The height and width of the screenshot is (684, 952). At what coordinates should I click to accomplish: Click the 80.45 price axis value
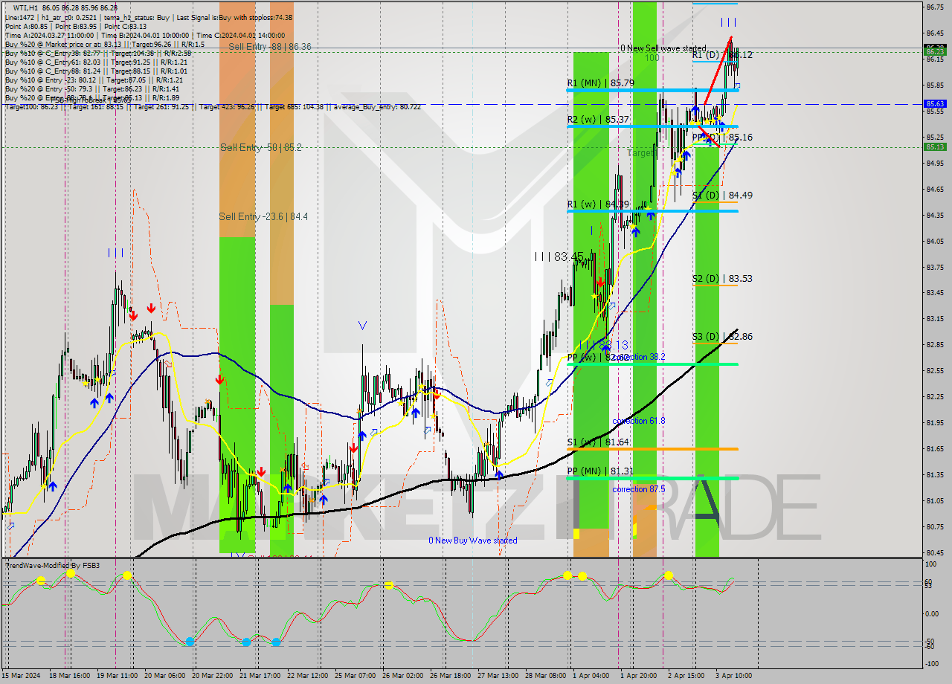tap(935, 552)
